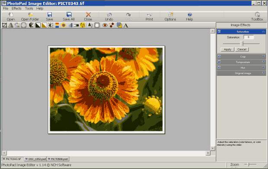Click the overlapping images icon
Viewport: 268px width, 169px height.
(119, 25)
